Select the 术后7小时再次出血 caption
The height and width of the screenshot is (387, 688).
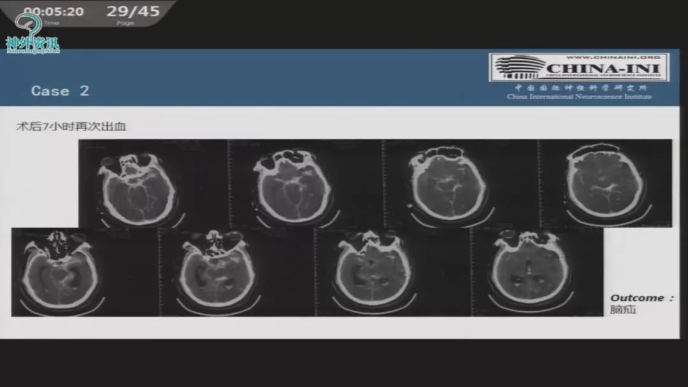point(71,127)
